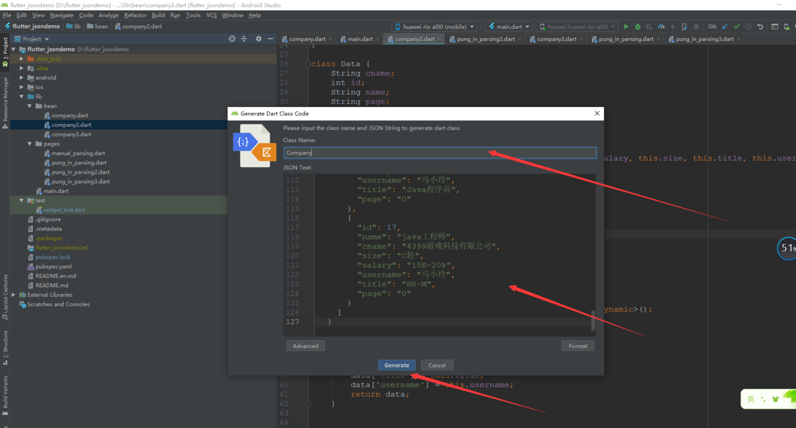Select manual_parsing.dart in project tree

pyautogui.click(x=78, y=153)
